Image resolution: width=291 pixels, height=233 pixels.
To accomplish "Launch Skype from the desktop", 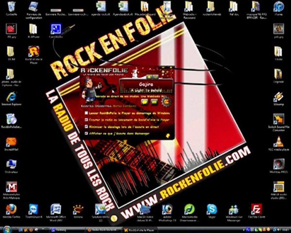I will [212, 211].
